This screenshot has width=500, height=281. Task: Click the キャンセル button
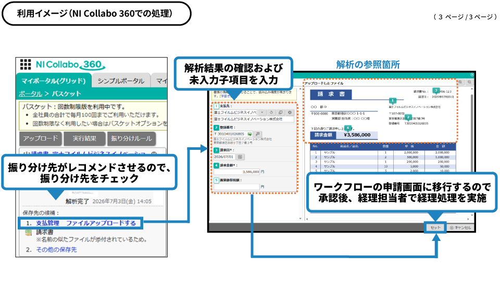point(460,227)
